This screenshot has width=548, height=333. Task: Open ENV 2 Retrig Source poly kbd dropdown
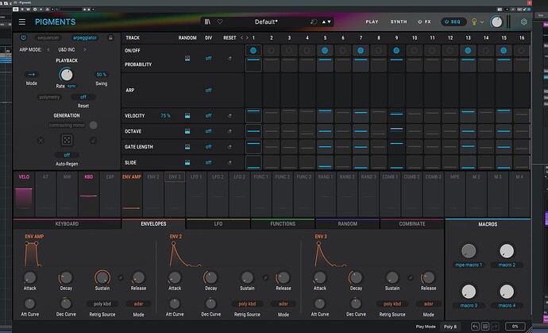coord(247,304)
